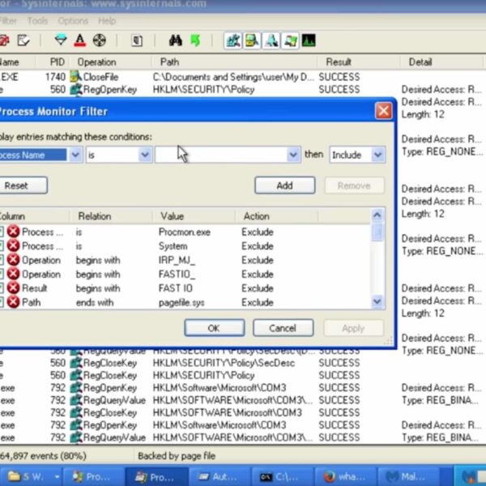Click red exclude icon of FASTIO_ row
This screenshot has width=486, height=486.
point(13,274)
